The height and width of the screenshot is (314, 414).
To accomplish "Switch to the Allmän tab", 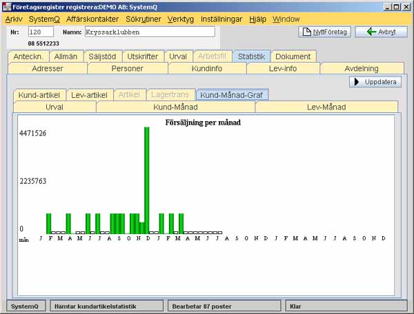I will [x=66, y=56].
